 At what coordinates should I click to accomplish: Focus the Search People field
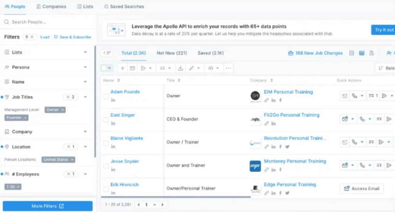48,22
